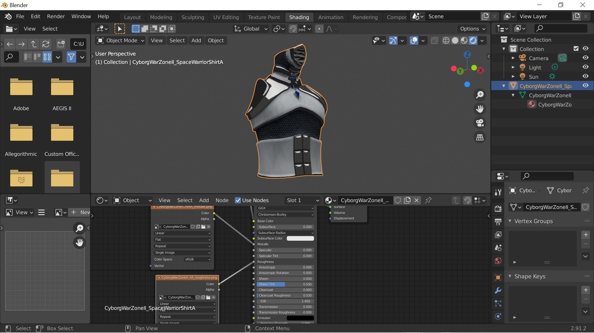Open the Physics properties tab icon
This screenshot has width=594, height=333.
tap(498, 316)
